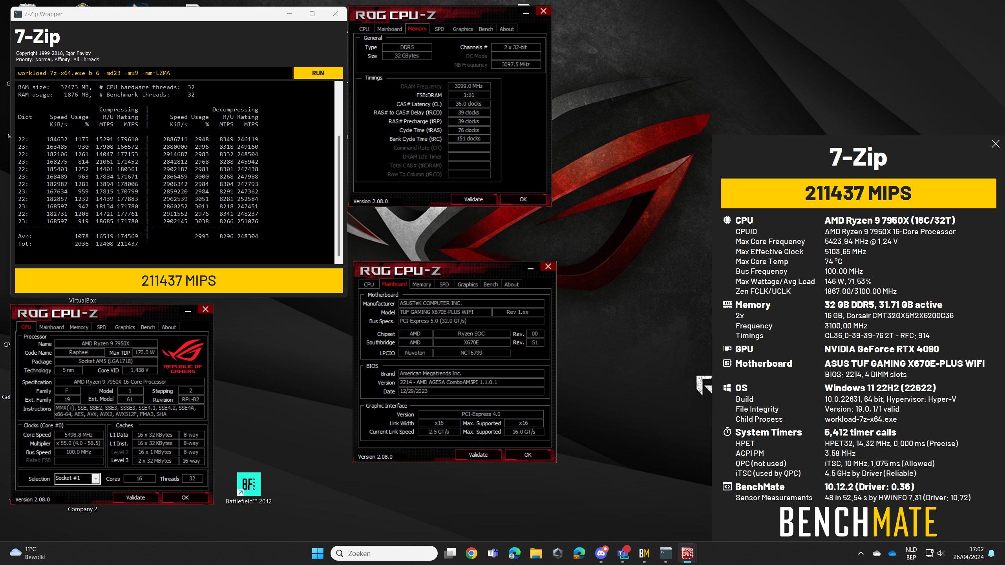1005x565 pixels.
Task: Run the 7-Zip benchmark with the RUN button
Action: 318,73
